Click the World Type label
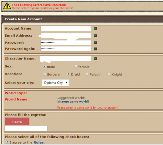163x145 pixels. tap(16, 93)
